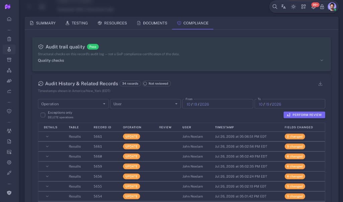Open the users group icon in sidebar

(9, 131)
